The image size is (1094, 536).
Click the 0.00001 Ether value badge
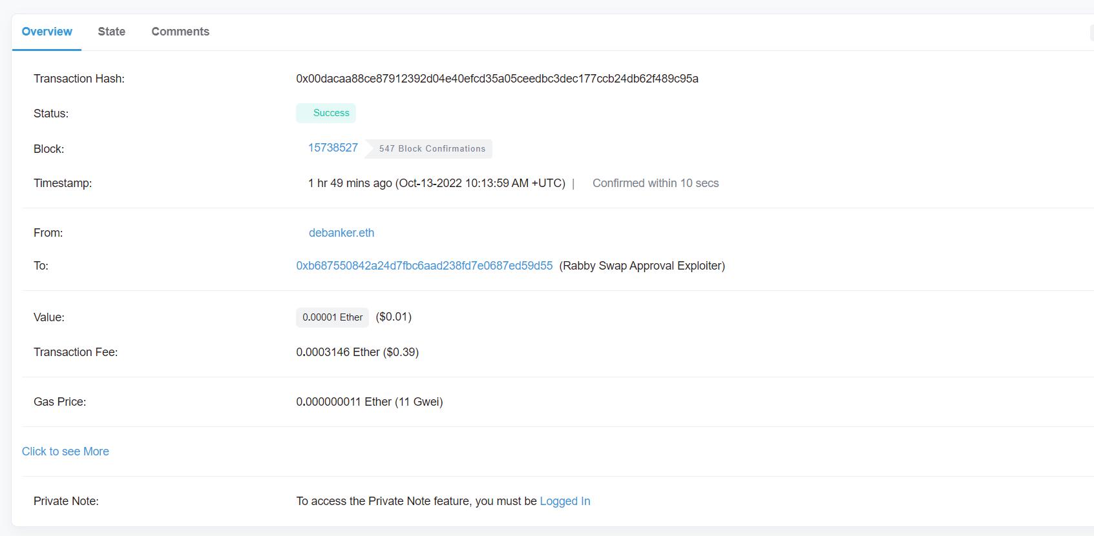tap(332, 317)
